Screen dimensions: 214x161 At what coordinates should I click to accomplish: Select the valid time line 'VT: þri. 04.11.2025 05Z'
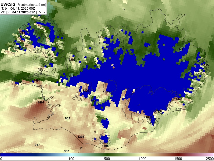click(18, 12)
